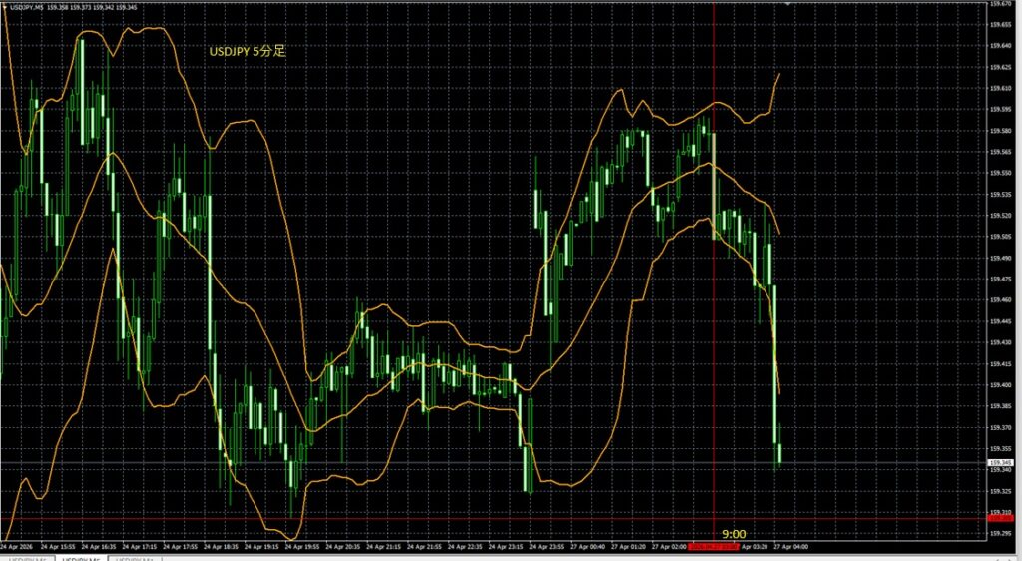This screenshot has height=561, width=1022.
Task: Click time axis label '27 Apr 00:40'
Action: tap(588, 547)
